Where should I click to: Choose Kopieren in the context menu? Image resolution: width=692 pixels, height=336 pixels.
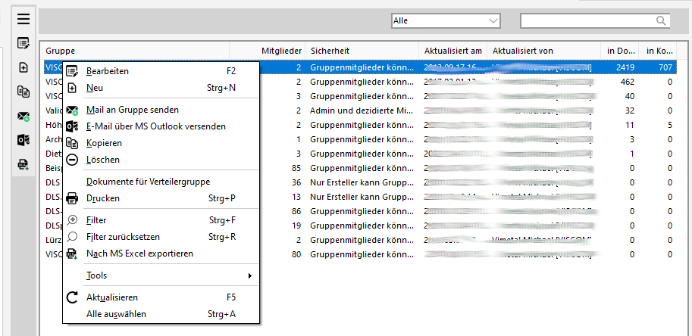pyautogui.click(x=161, y=143)
